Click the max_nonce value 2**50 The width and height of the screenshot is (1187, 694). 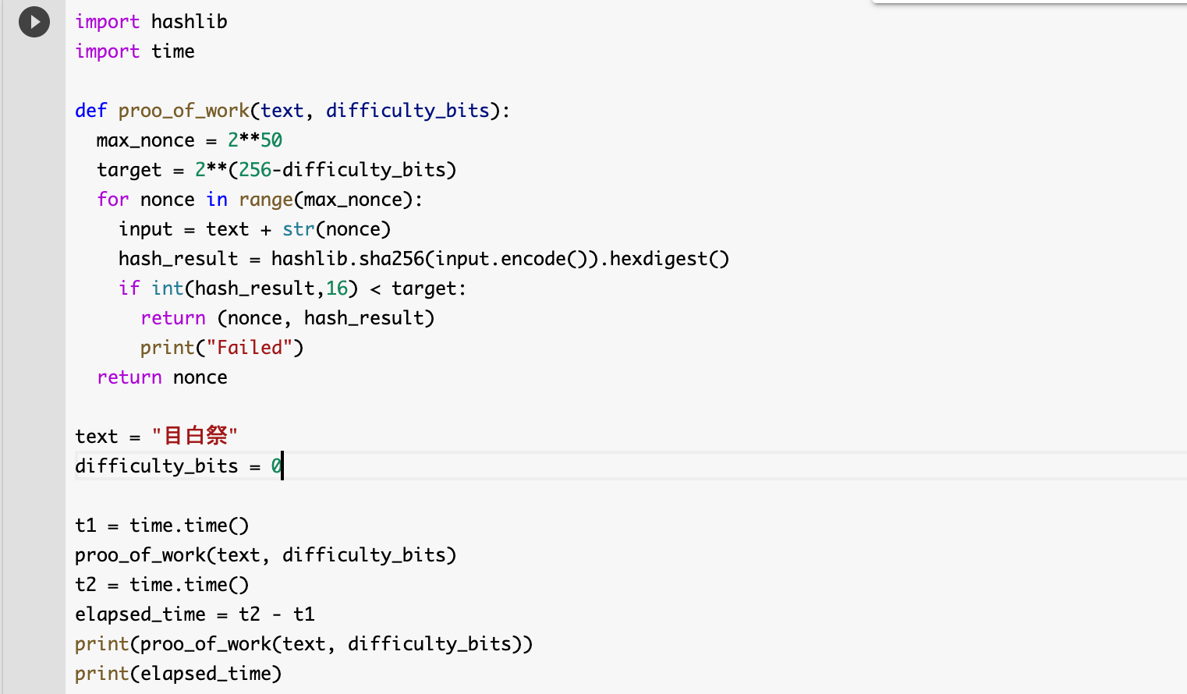(254, 140)
